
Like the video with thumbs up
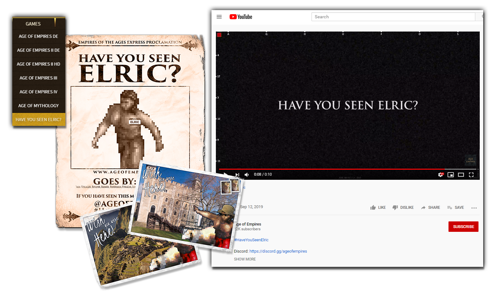(378, 208)
